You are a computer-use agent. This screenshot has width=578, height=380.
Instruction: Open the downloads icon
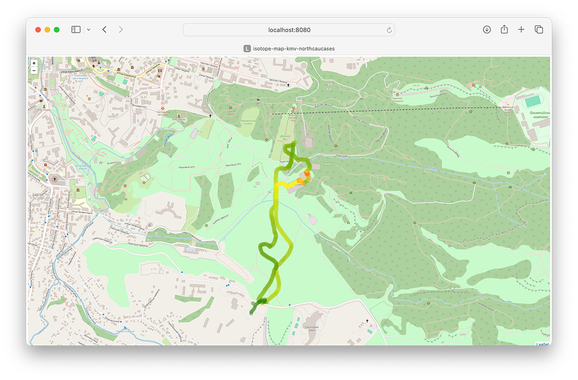coord(487,29)
